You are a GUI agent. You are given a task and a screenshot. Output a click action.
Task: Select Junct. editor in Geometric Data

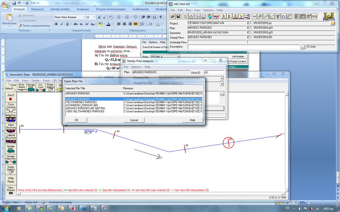[11, 97]
